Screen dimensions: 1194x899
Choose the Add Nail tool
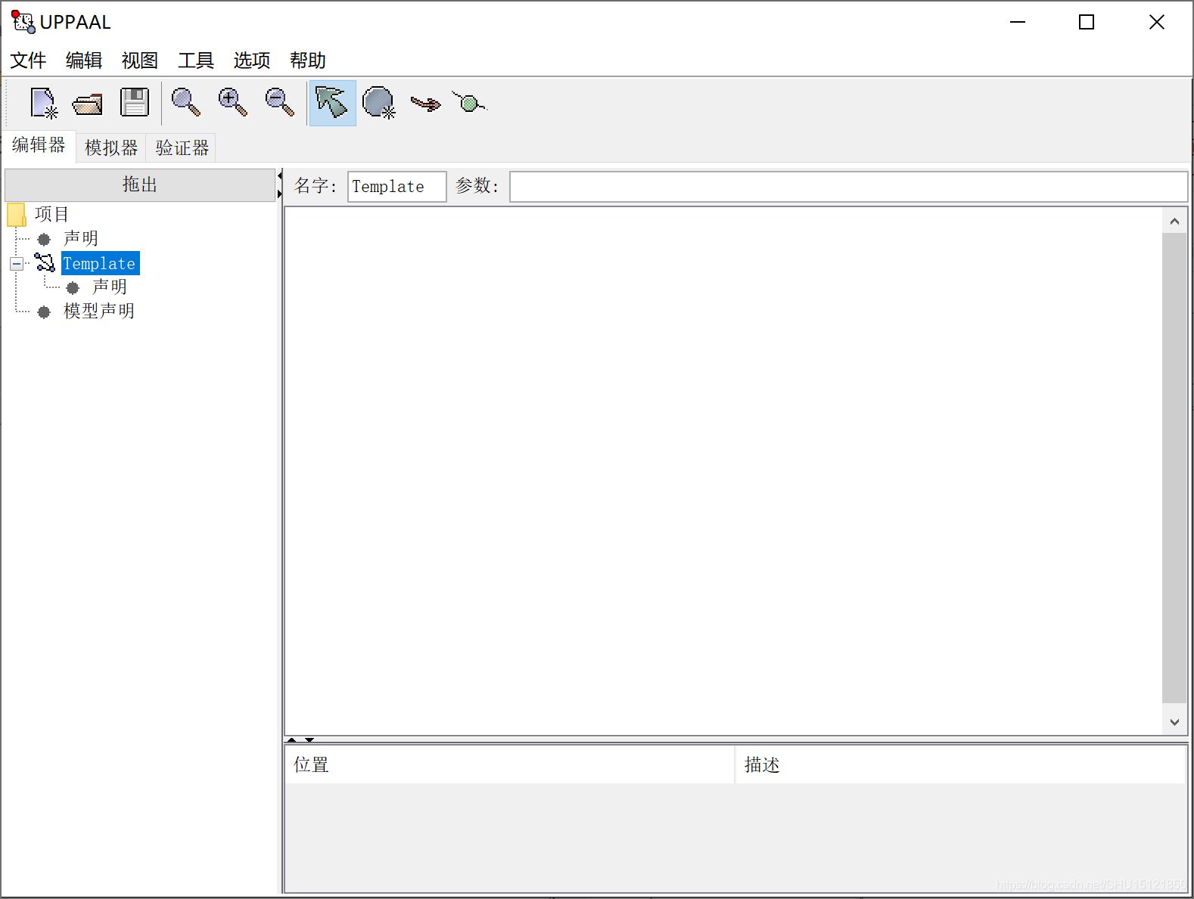[470, 102]
